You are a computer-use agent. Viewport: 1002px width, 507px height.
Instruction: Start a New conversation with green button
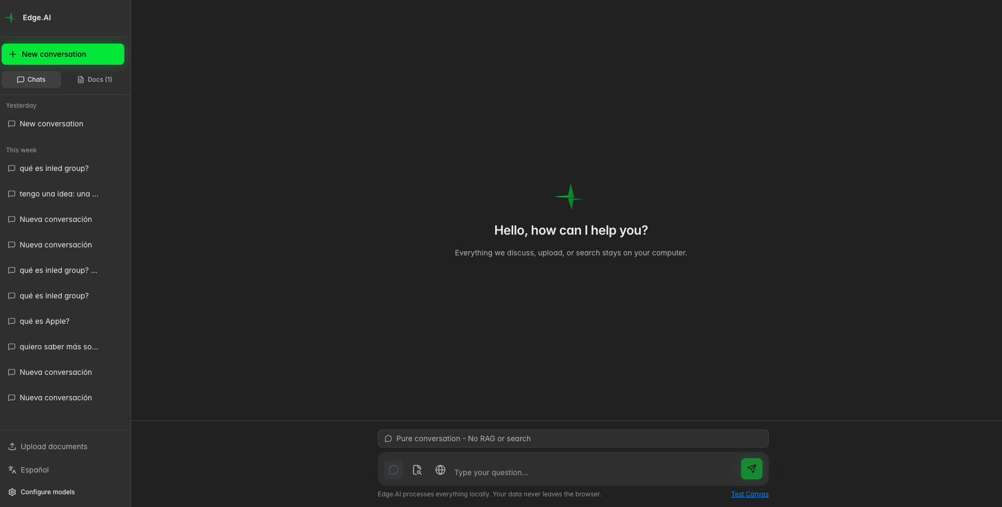[x=63, y=54]
